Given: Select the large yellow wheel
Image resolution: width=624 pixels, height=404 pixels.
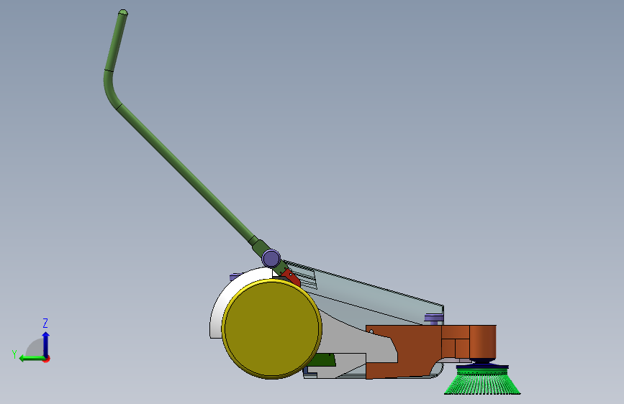Looking at the screenshot, I should tap(272, 329).
